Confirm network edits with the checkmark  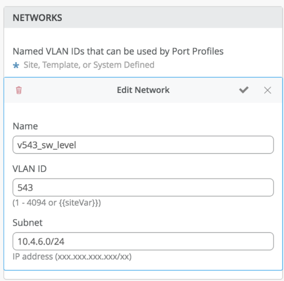[244, 90]
